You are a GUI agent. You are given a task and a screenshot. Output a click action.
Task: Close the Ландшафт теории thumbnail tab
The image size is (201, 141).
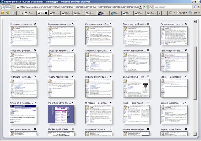coord(73,50)
